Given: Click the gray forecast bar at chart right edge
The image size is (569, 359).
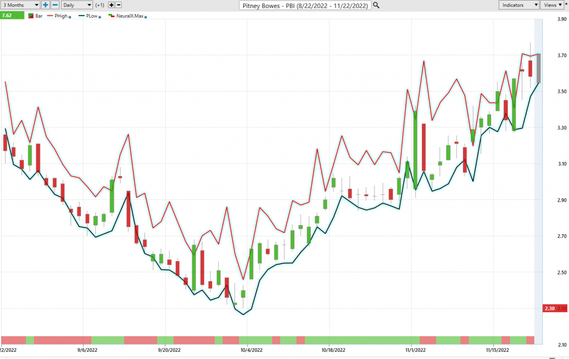Looking at the screenshot, I should pyautogui.click(x=538, y=68).
